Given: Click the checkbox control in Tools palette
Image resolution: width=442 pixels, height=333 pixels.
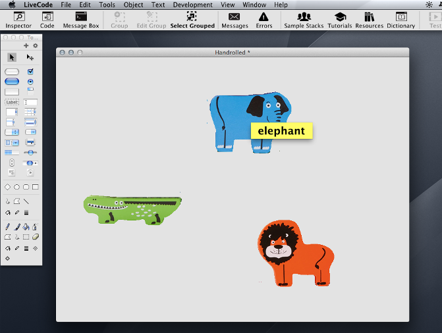Looking at the screenshot, I should point(30,72).
